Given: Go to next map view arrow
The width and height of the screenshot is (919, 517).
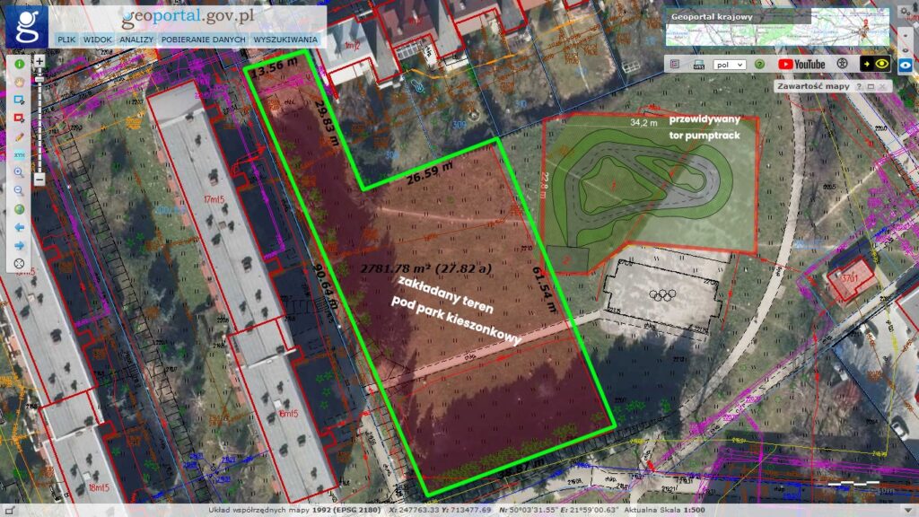Looking at the screenshot, I should 18,245.
